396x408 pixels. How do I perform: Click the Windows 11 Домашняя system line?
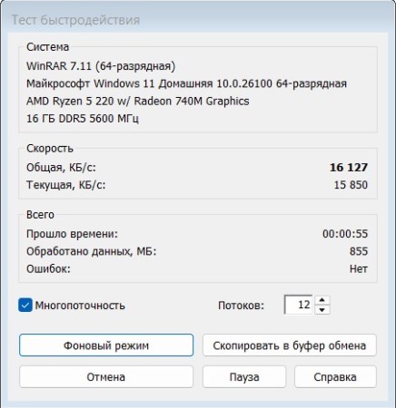point(186,83)
